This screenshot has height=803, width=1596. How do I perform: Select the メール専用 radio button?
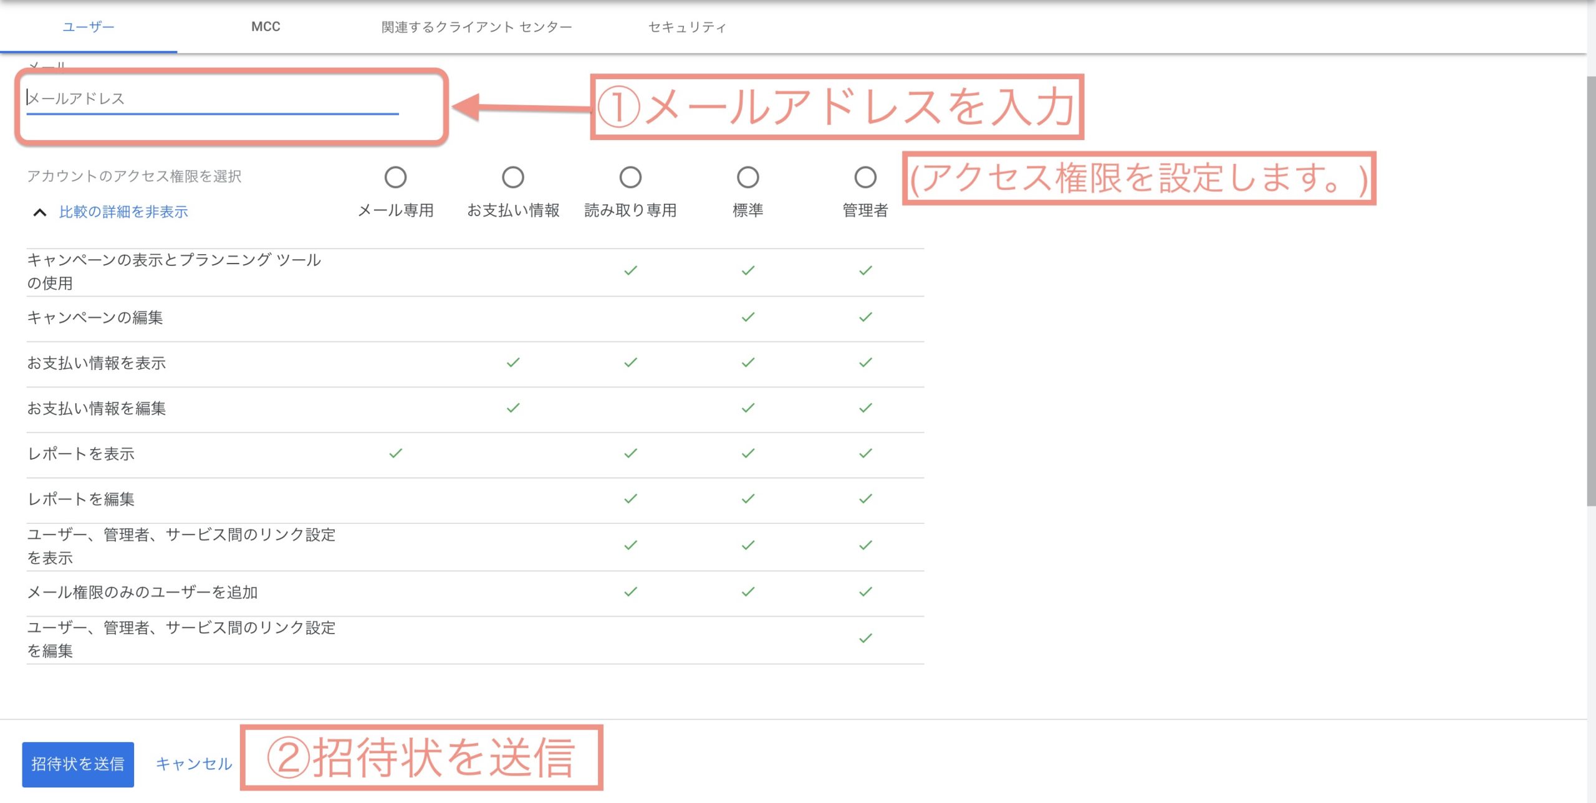point(395,178)
